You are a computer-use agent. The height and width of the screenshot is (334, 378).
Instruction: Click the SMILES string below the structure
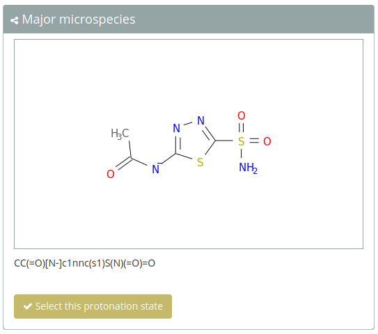[x=84, y=263]
